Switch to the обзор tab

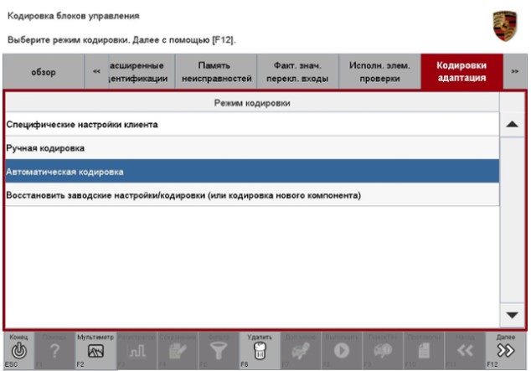coord(44,72)
